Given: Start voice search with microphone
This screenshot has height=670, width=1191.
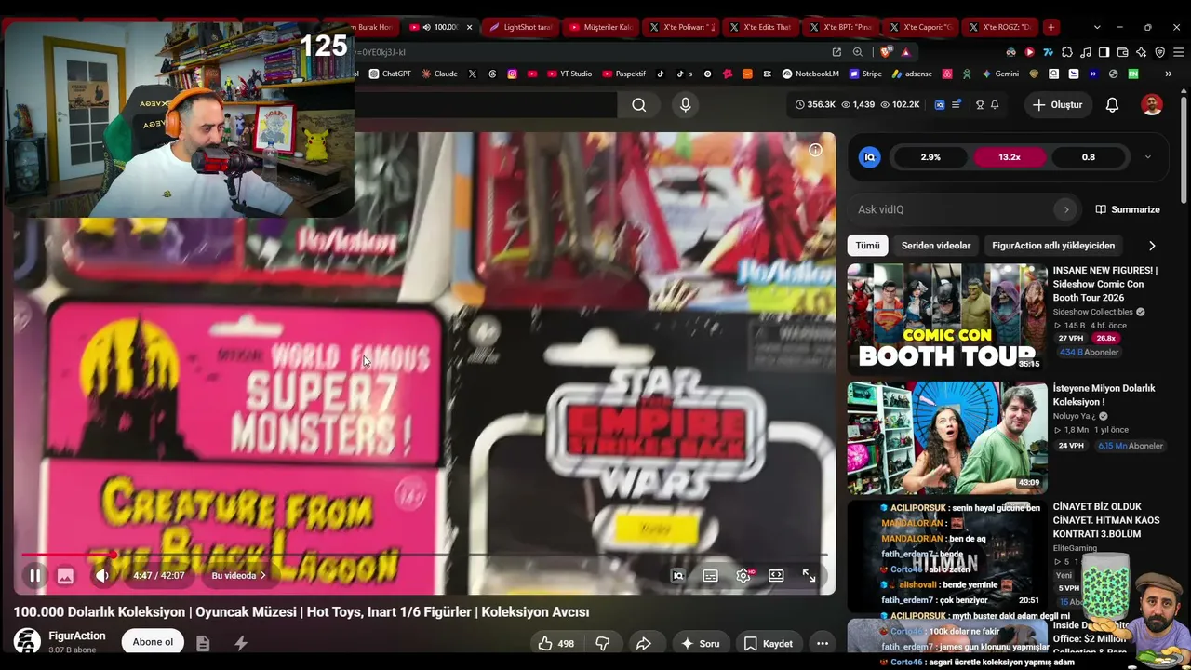Looking at the screenshot, I should 686,105.
